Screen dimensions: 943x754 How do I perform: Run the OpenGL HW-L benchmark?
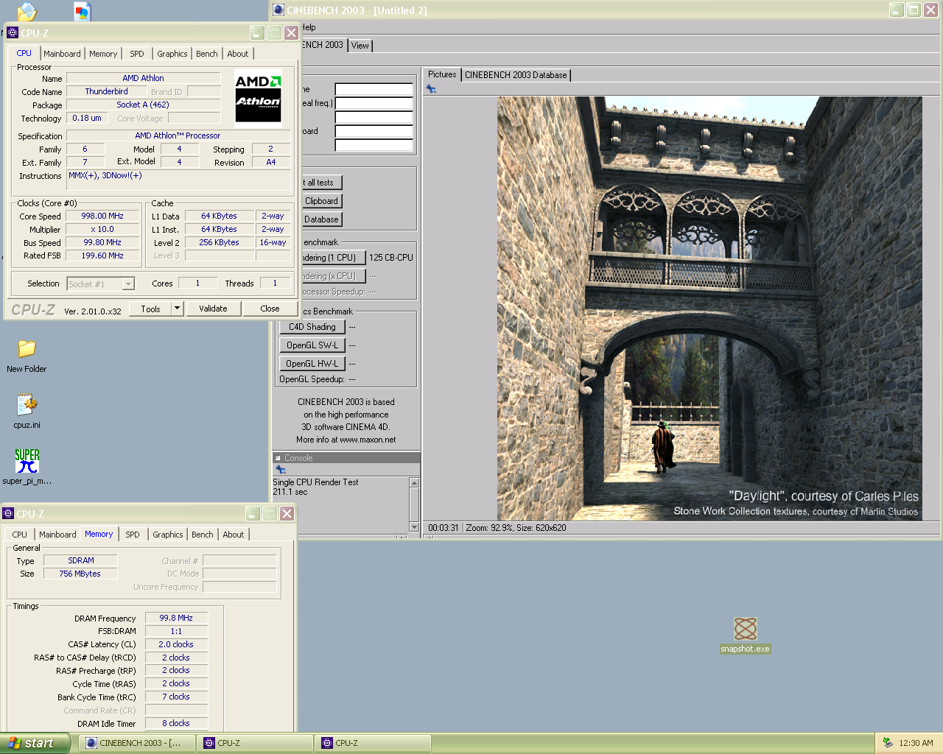click(312, 364)
